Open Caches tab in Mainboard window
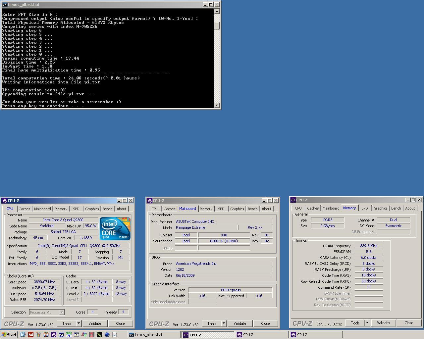 170,209
